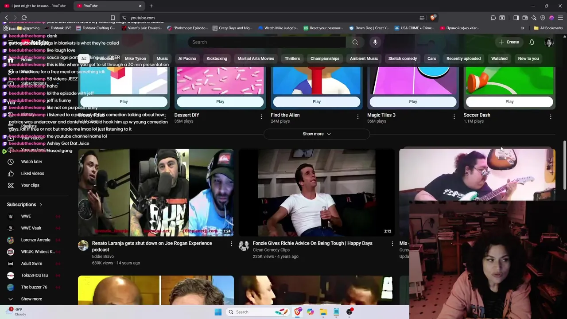This screenshot has height=319, width=567.
Task: Click Clean Comedy Clips channel avatar
Action: coord(244,246)
